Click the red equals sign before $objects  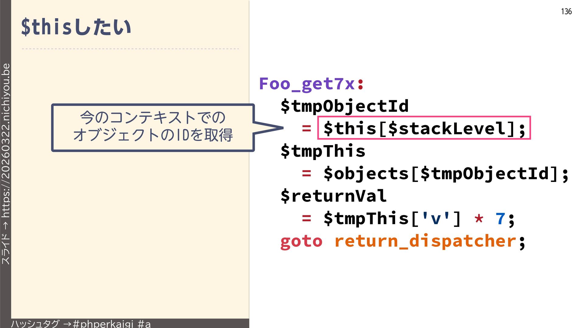pyautogui.click(x=307, y=173)
